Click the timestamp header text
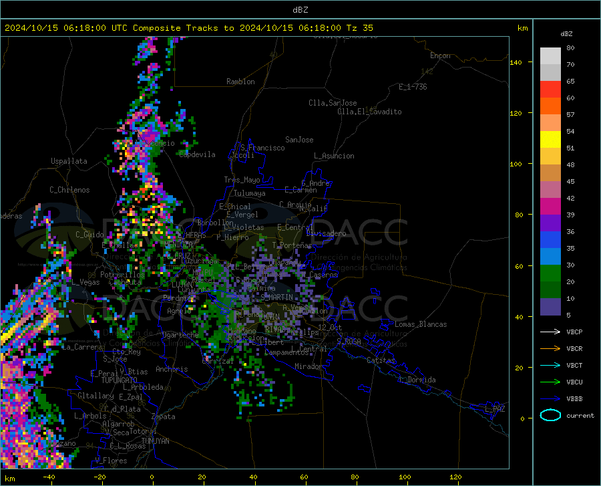 [188, 28]
